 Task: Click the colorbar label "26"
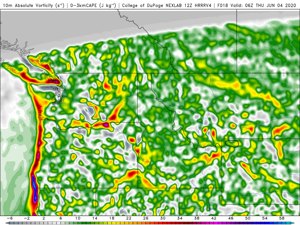pyautogui.click(x=146, y=218)
